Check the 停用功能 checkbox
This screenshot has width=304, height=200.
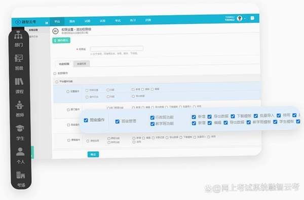109,142
